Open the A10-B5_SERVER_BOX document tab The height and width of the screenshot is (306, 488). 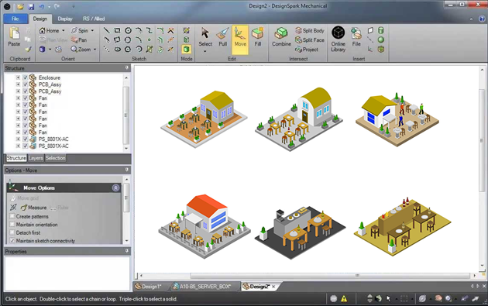point(204,287)
